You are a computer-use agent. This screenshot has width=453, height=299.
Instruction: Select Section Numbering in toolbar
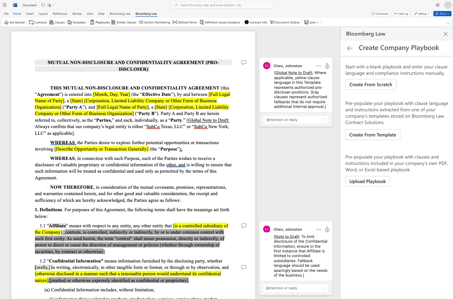coord(154,22)
